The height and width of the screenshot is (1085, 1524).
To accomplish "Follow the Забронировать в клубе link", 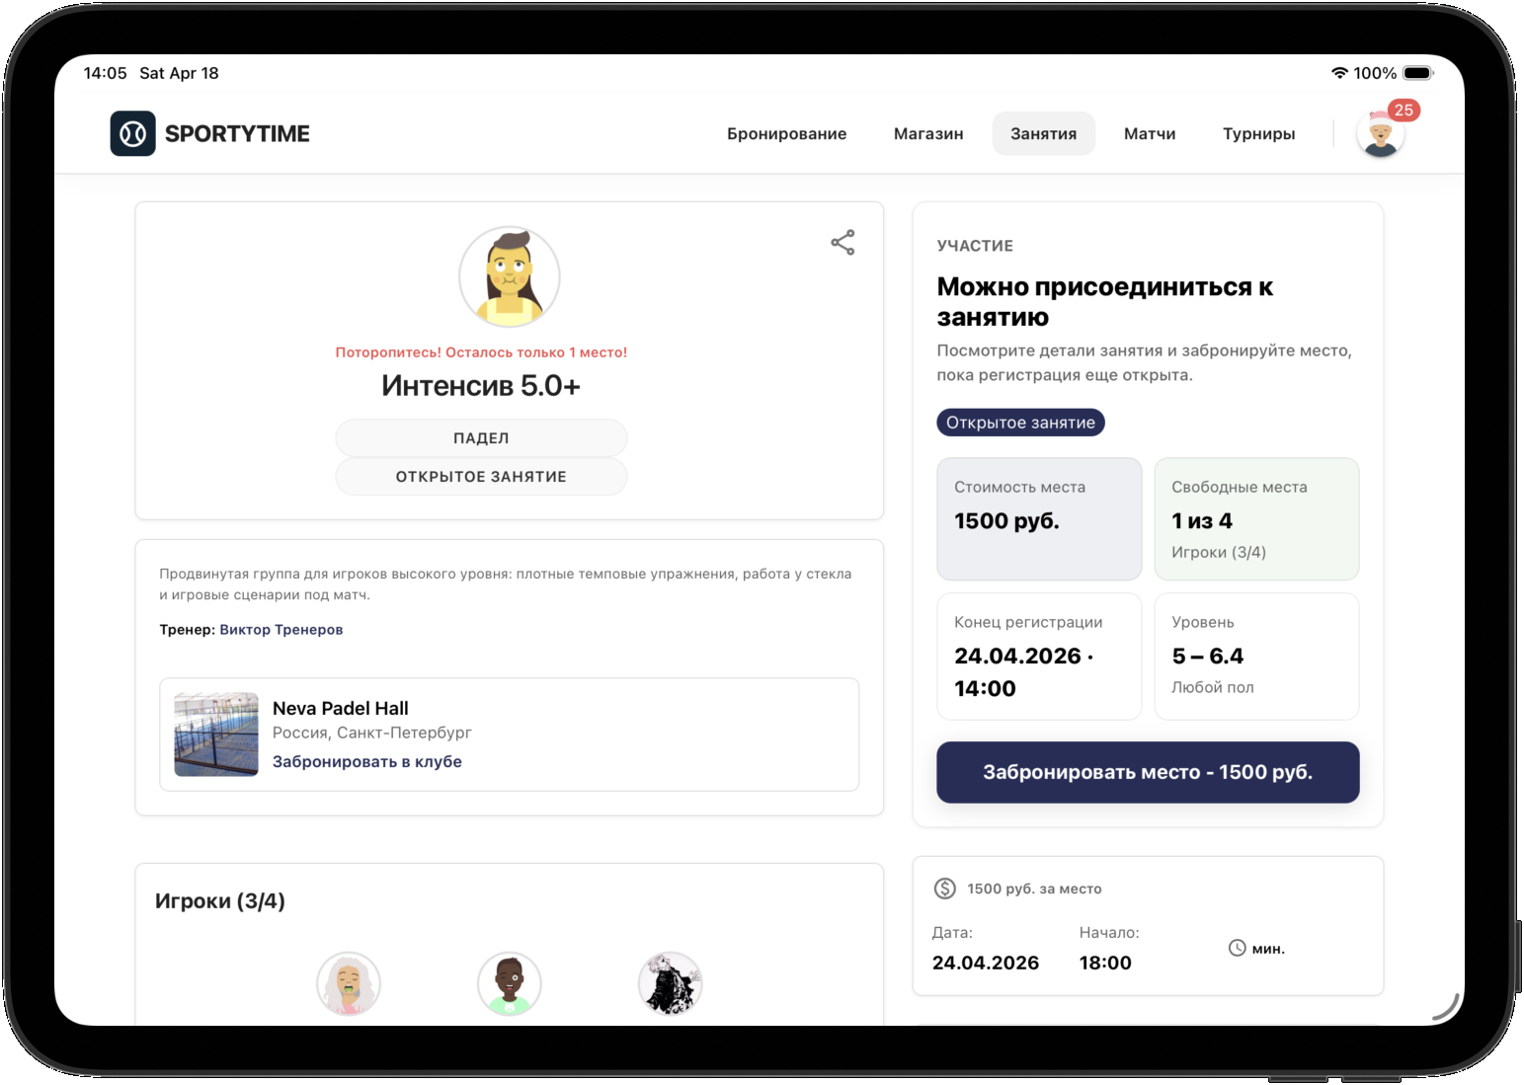I will tap(366, 761).
